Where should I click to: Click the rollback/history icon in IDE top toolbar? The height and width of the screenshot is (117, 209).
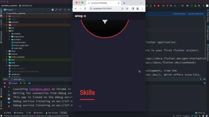point(183,6)
